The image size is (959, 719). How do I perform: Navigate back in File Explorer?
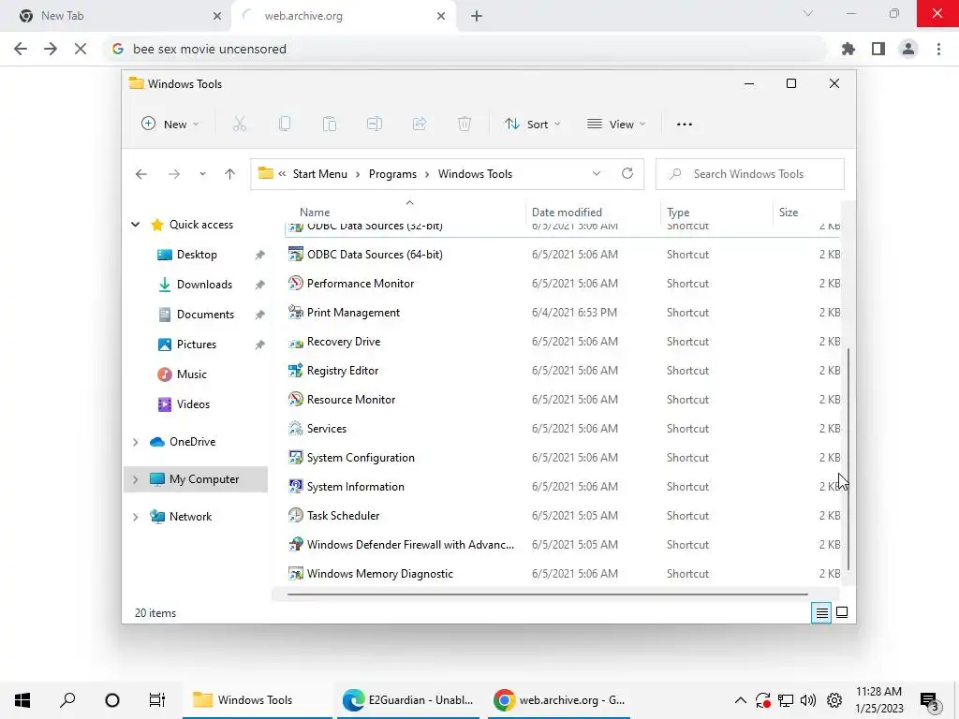pyautogui.click(x=141, y=174)
